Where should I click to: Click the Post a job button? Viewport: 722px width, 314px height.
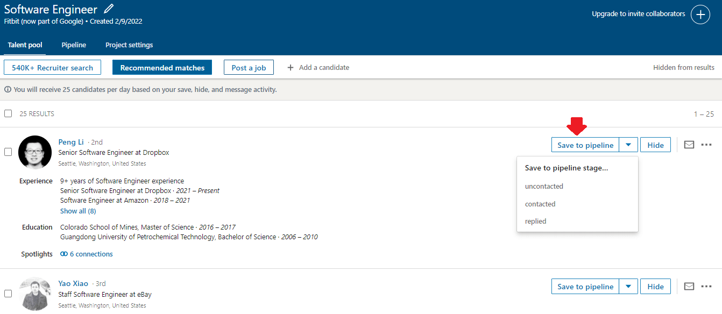point(249,68)
